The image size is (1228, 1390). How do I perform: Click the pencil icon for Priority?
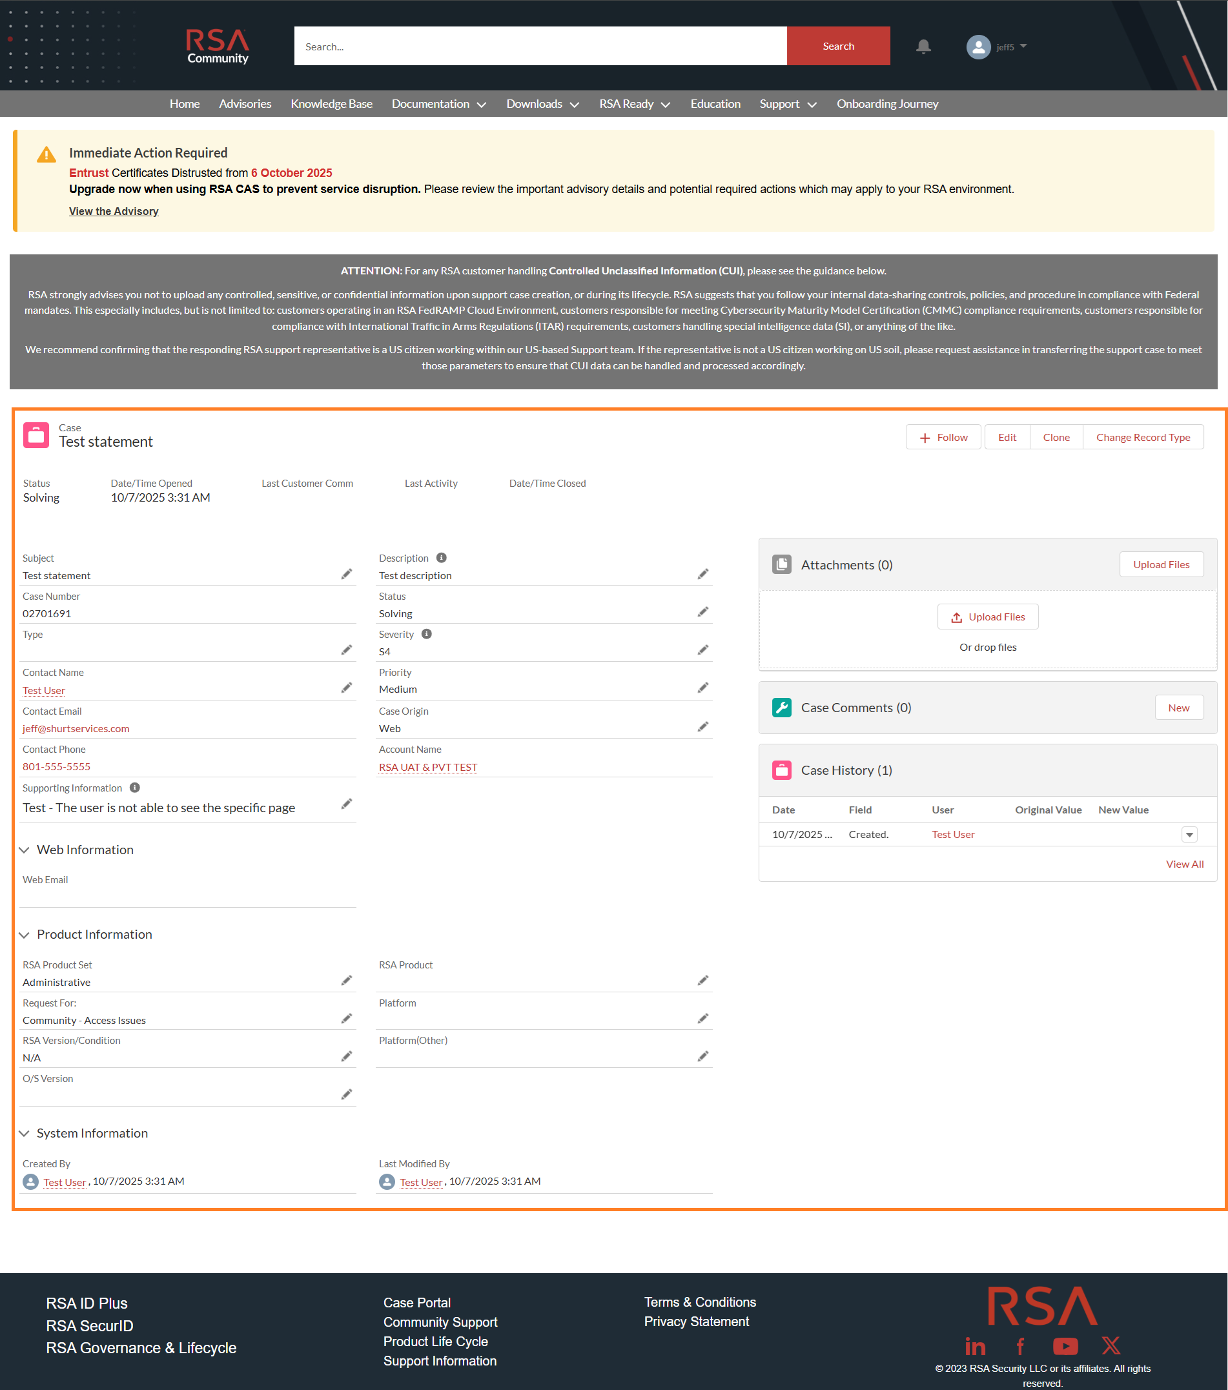point(702,688)
